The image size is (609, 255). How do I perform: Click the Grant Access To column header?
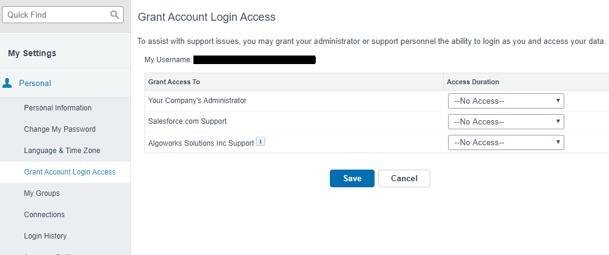point(174,82)
